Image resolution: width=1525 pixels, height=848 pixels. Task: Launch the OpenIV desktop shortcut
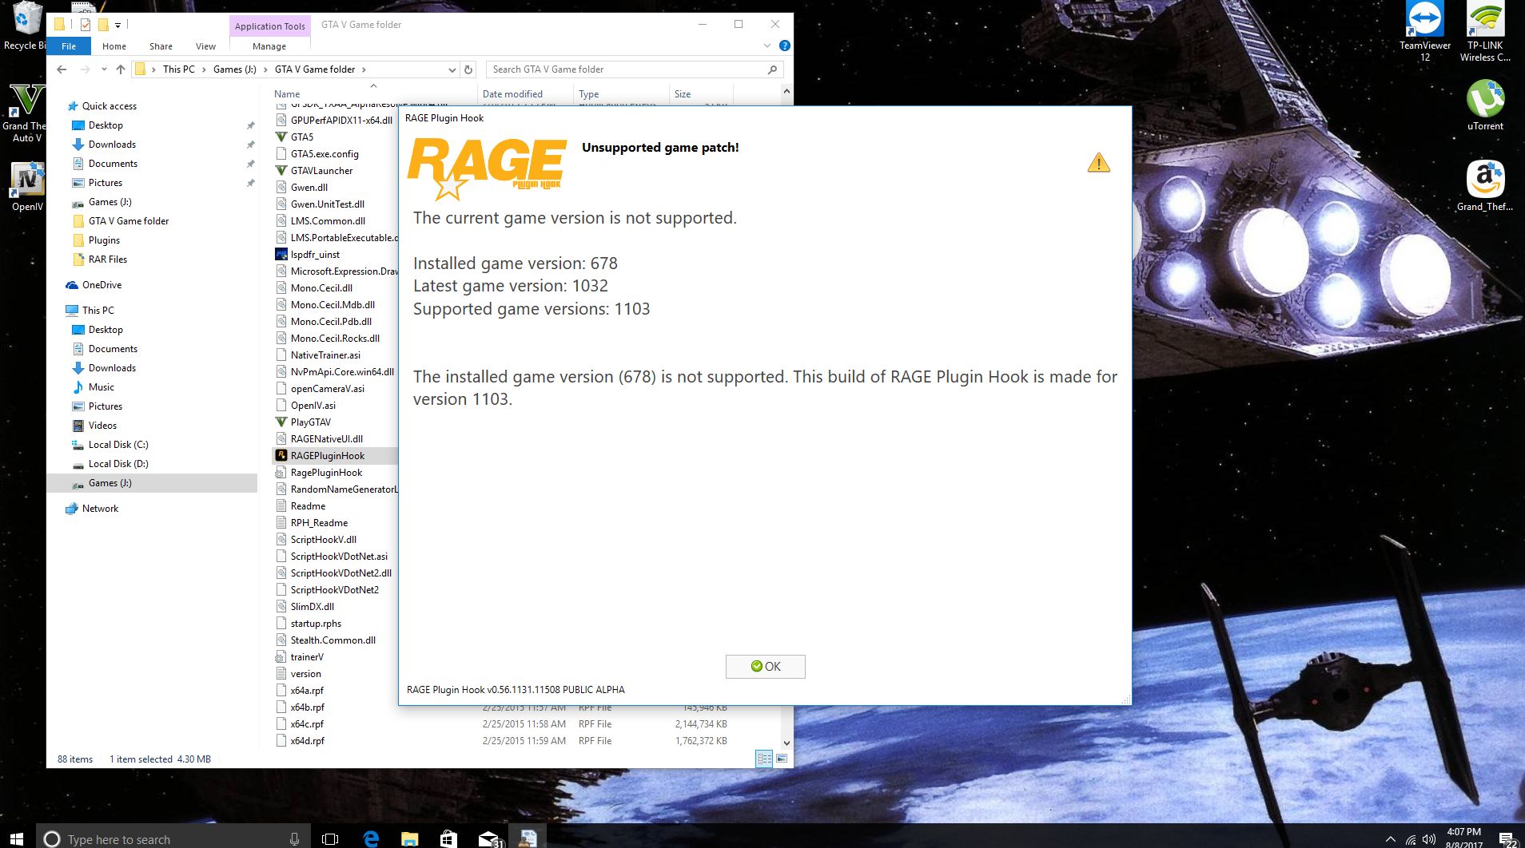point(27,187)
